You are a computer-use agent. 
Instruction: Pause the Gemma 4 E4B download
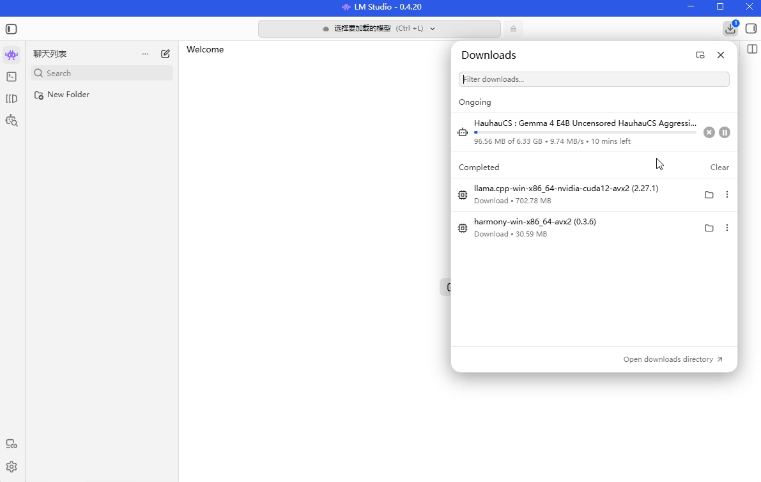pyautogui.click(x=725, y=132)
